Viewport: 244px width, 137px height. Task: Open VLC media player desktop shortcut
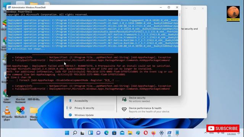pyautogui.click(x=7, y=113)
